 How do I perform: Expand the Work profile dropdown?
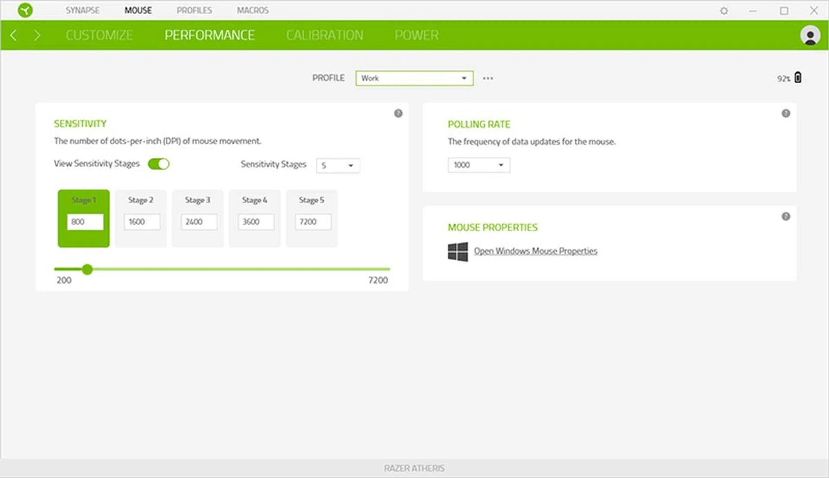pos(414,78)
